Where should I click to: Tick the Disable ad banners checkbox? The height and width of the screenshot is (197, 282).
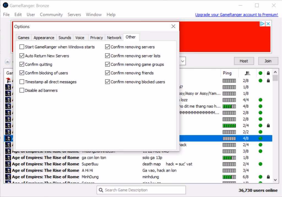[x=22, y=90]
